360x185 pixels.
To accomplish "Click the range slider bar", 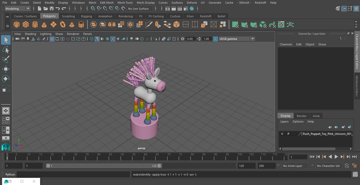I will pos(104,166).
